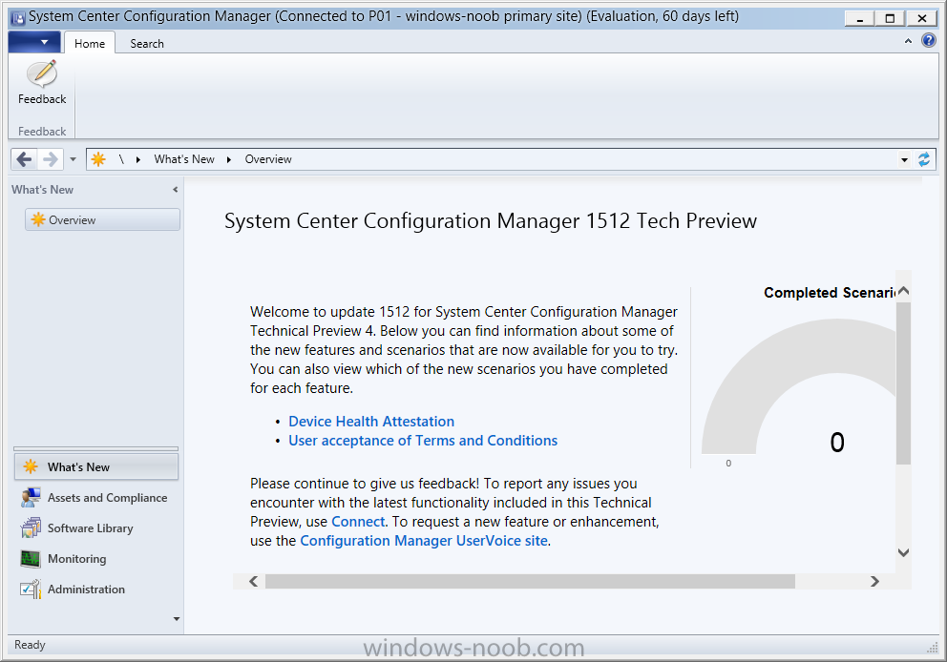The image size is (947, 662).
Task: Click the horizontal scrollbar right arrow
Action: [874, 581]
